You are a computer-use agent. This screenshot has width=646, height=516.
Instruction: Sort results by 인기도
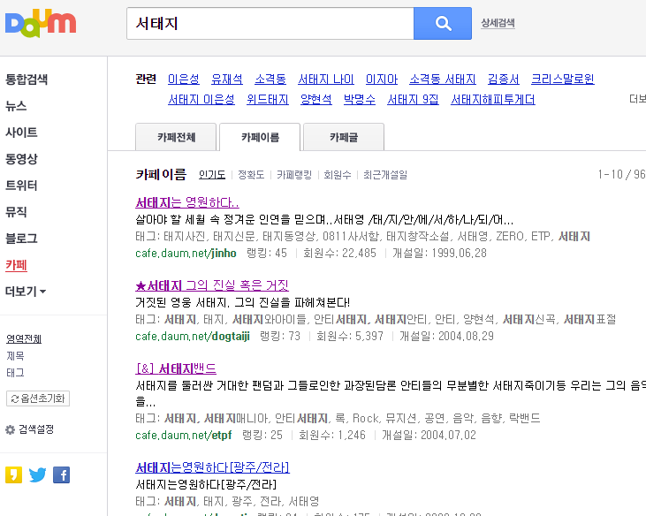pos(212,175)
